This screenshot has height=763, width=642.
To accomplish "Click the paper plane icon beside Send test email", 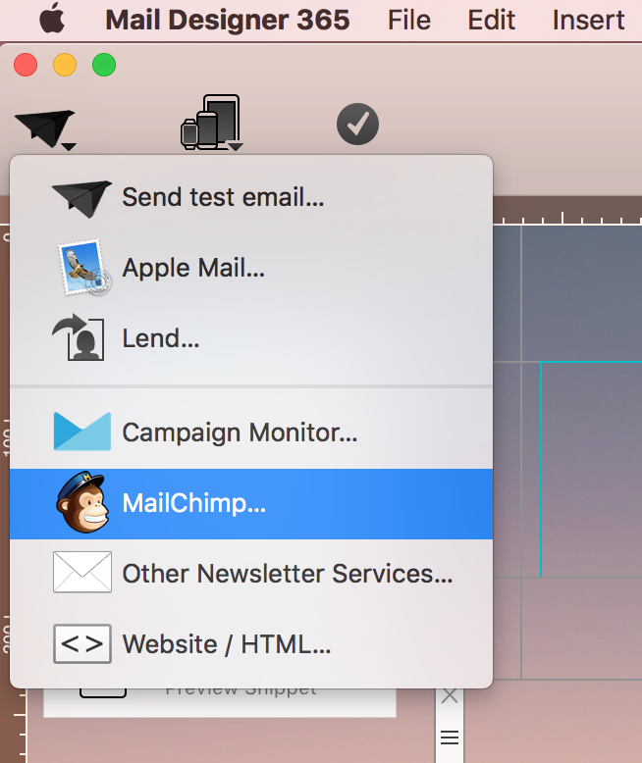I will pos(81,198).
